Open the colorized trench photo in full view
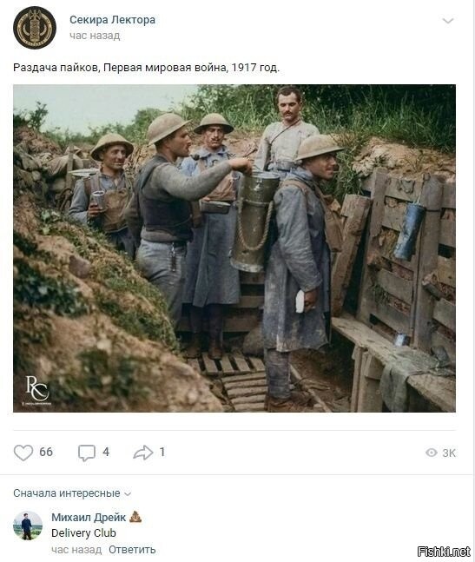The width and height of the screenshot is (475, 562). pos(234,248)
